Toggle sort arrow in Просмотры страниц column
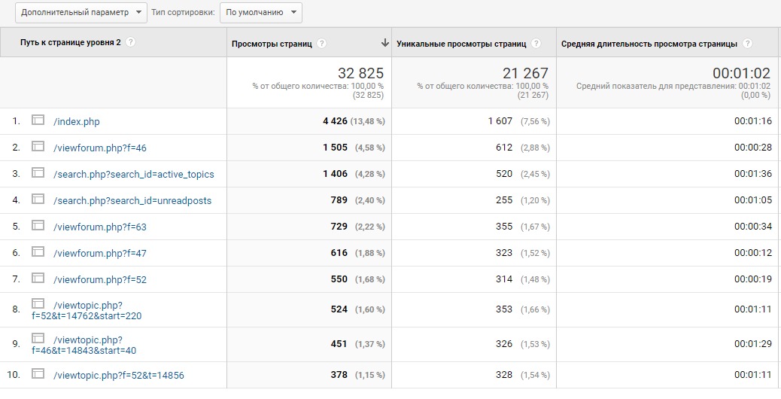The height and width of the screenshot is (399, 781). click(384, 43)
